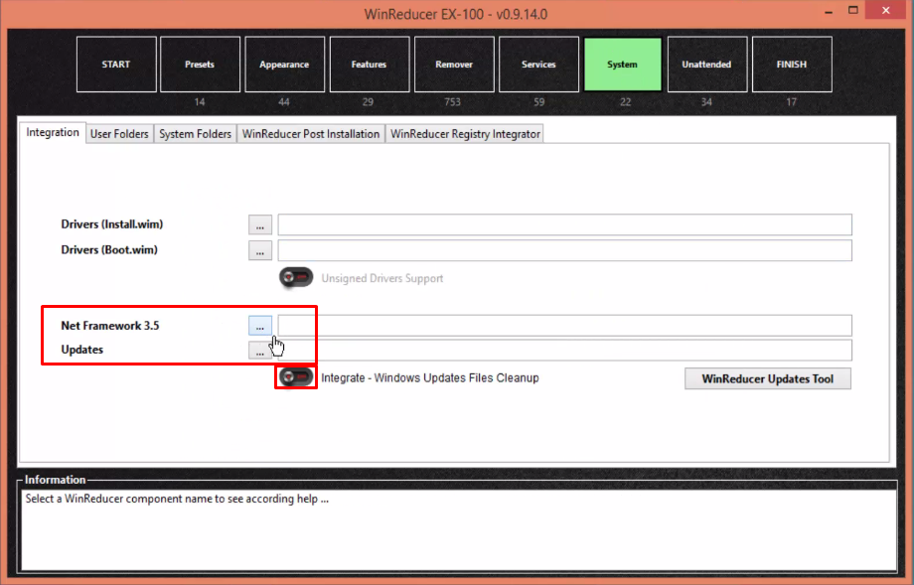Click the 17 count under FINISH
This screenshot has height=585, width=914.
[791, 102]
